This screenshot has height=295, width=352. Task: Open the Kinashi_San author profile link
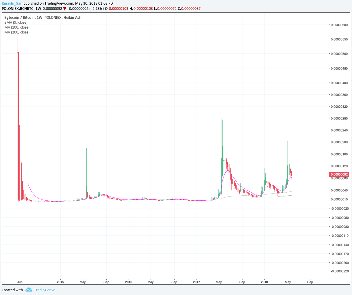click(12, 3)
